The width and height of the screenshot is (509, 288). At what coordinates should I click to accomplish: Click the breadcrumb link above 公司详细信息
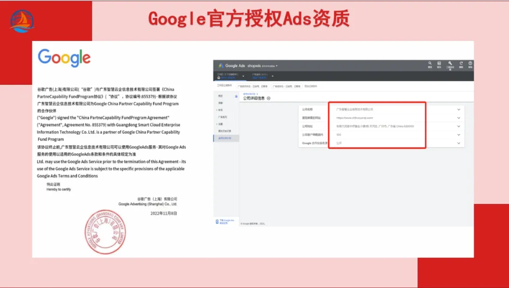[250, 94]
